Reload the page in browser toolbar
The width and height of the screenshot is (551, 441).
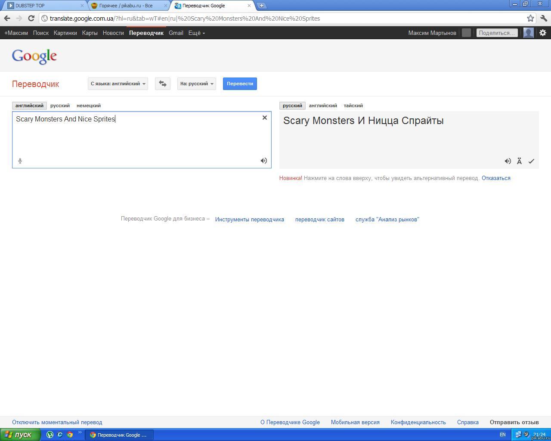[x=31, y=18]
